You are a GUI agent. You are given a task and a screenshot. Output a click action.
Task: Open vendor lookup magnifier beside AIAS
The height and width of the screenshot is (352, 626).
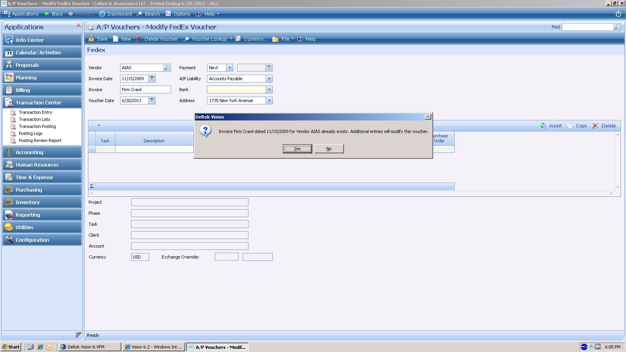167,68
